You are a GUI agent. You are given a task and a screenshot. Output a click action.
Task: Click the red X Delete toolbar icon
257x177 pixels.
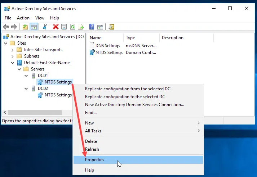tap(56, 27)
